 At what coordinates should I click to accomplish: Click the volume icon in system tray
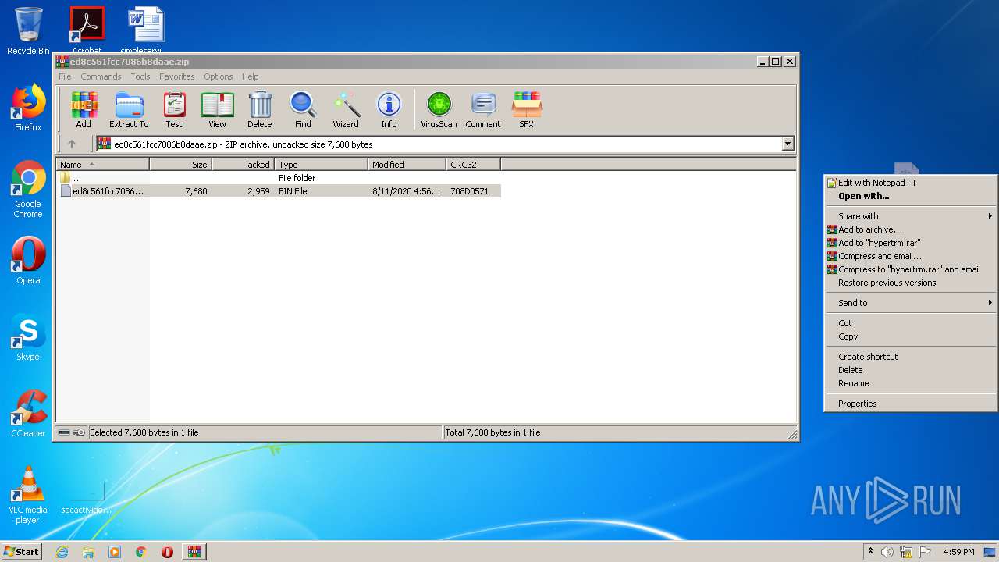pyautogui.click(x=887, y=552)
